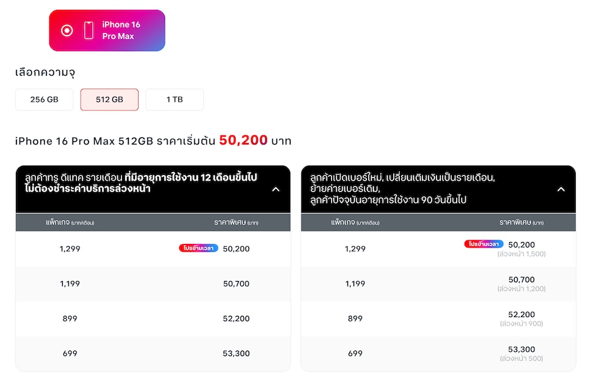Click the phone icon in model card
Viewport: 591px width, 378px height.
tap(89, 30)
